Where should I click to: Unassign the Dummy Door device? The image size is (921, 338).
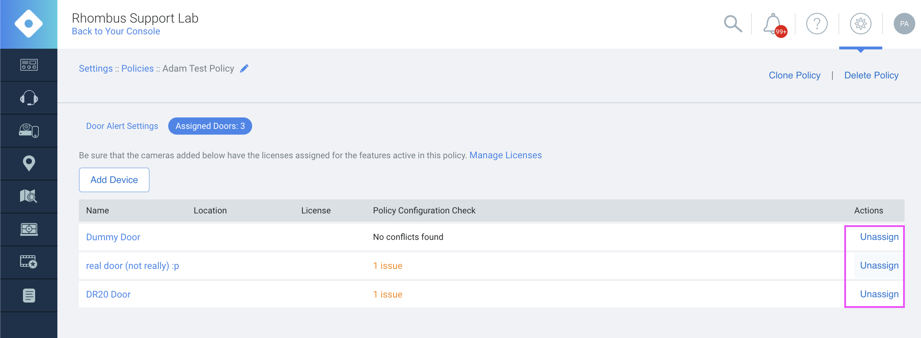(x=879, y=237)
